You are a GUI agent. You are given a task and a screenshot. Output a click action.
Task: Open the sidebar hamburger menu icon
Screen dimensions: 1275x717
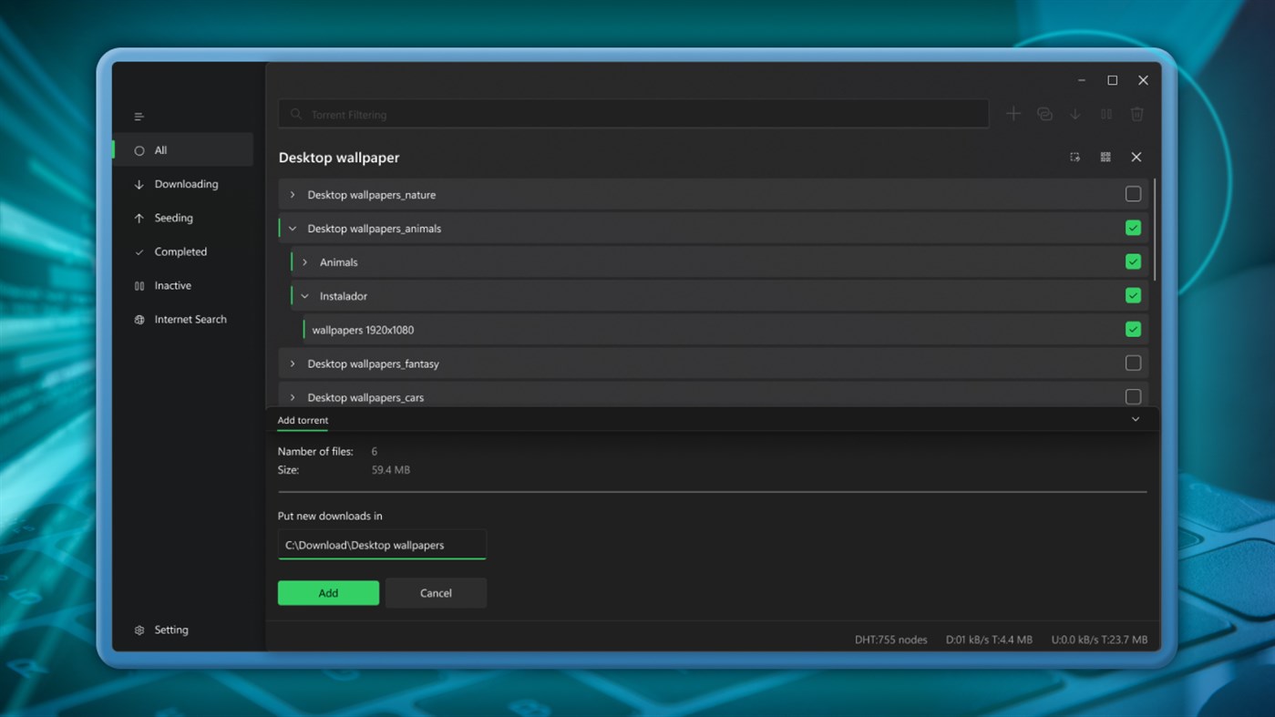[x=139, y=116]
